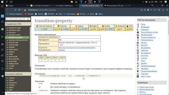Open Проценты under Значения свойств

(13, 83)
